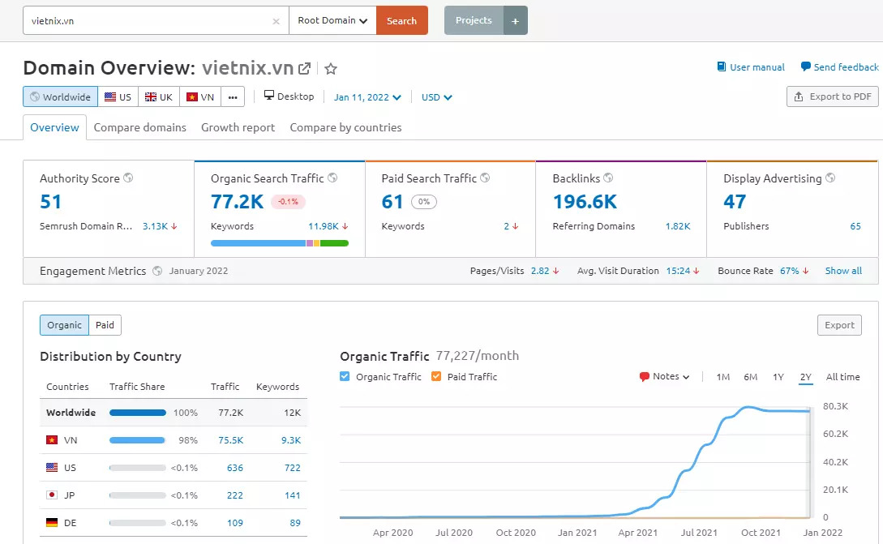883x544 pixels.
Task: Open the Root Domain dropdown
Action: pyautogui.click(x=332, y=21)
